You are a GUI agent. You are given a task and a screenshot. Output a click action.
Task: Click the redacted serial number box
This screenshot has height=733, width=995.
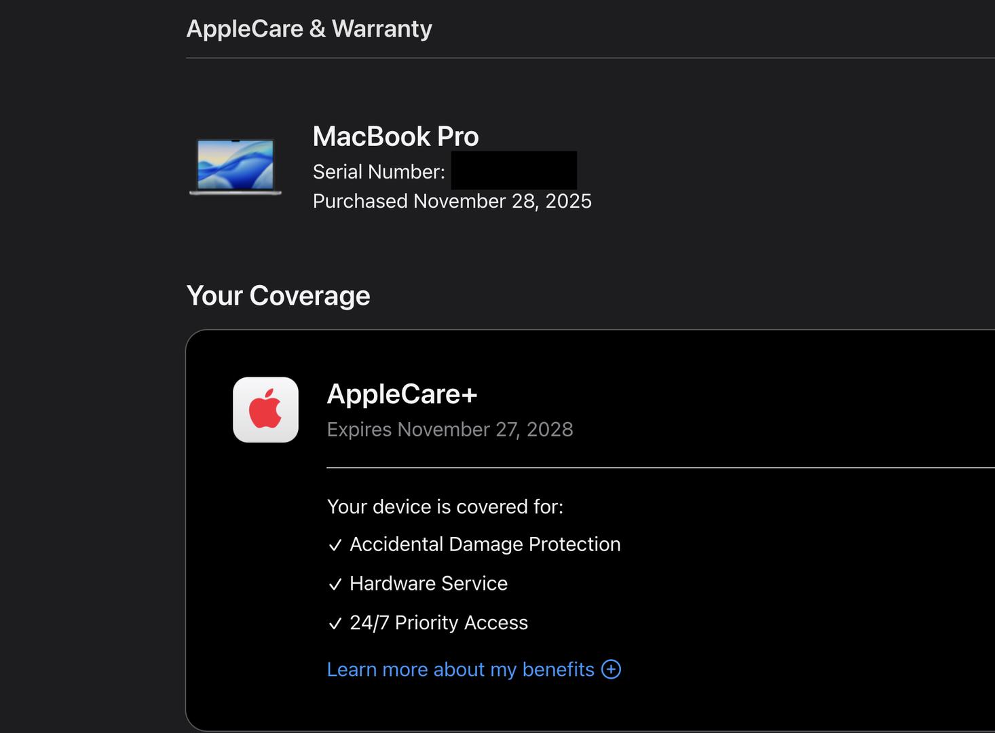coord(514,170)
